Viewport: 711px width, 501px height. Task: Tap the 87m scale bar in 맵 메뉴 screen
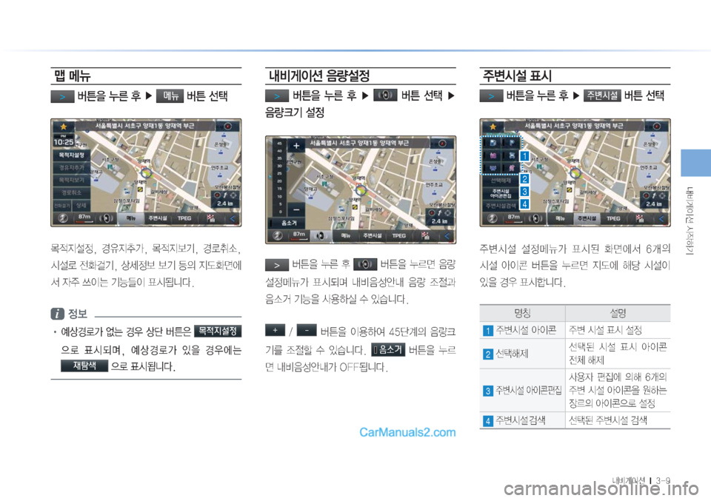pyautogui.click(x=84, y=218)
